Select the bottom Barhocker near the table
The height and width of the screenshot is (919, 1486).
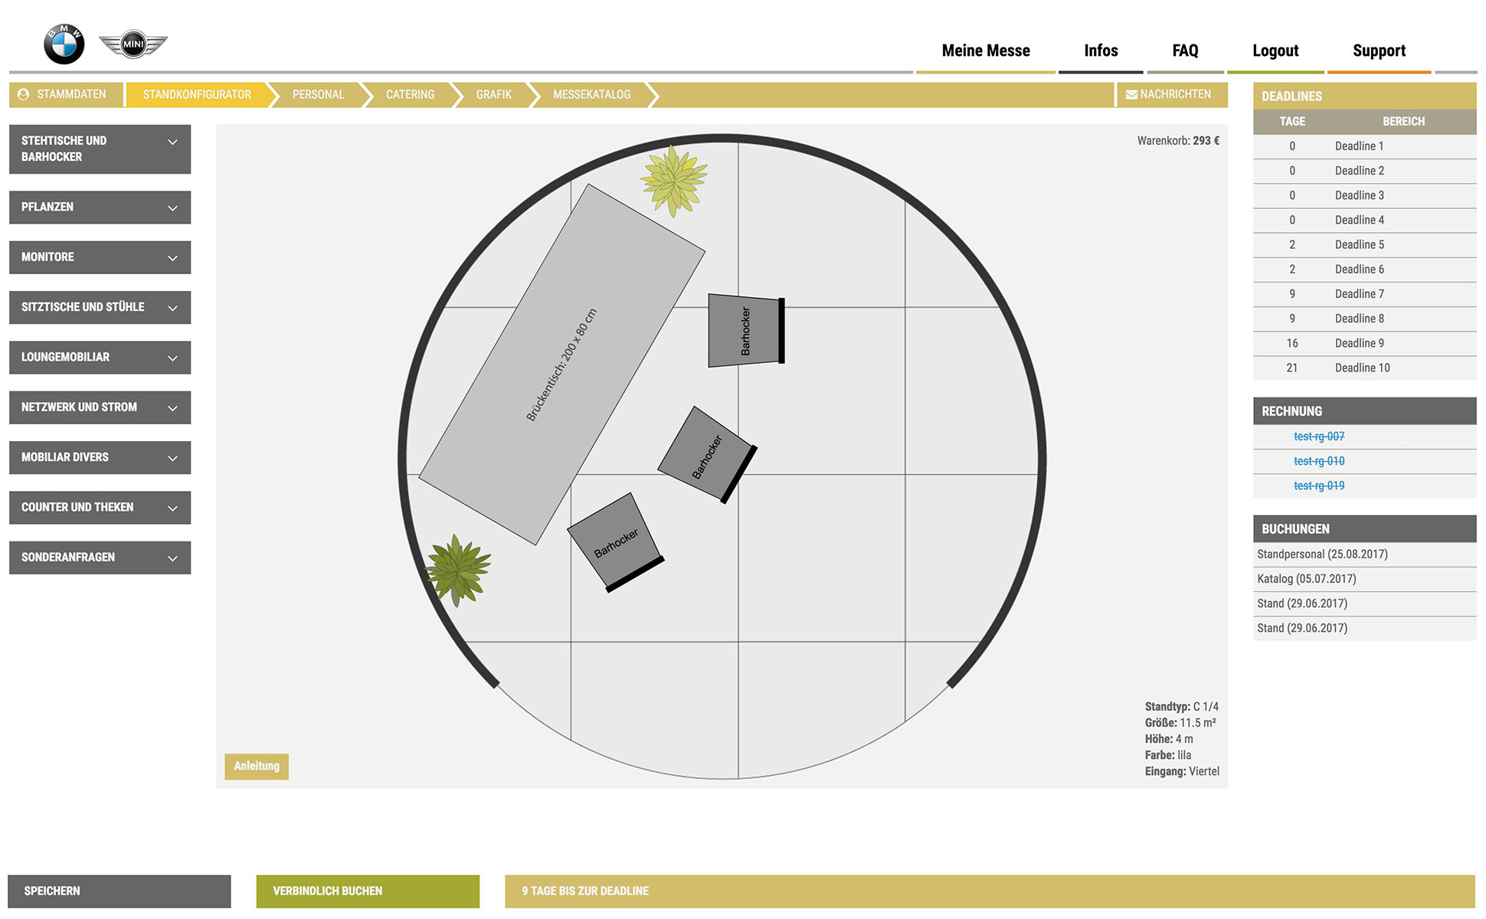(x=615, y=541)
